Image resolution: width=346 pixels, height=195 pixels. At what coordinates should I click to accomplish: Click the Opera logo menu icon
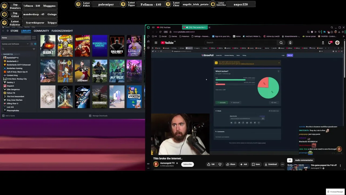coord(148,27)
